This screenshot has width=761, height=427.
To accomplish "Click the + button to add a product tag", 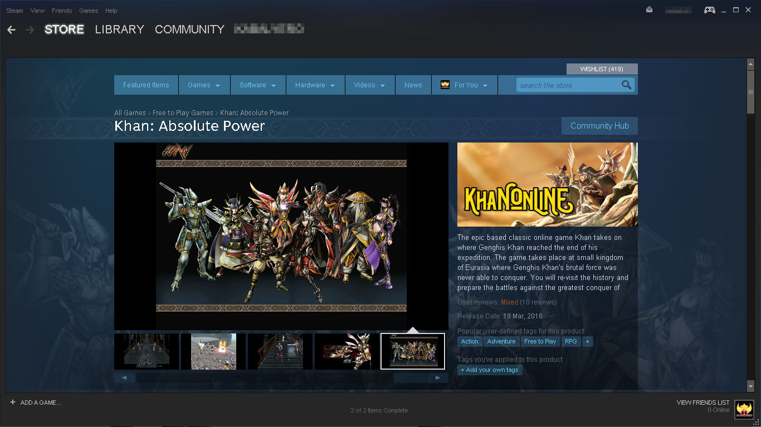I will coord(587,341).
